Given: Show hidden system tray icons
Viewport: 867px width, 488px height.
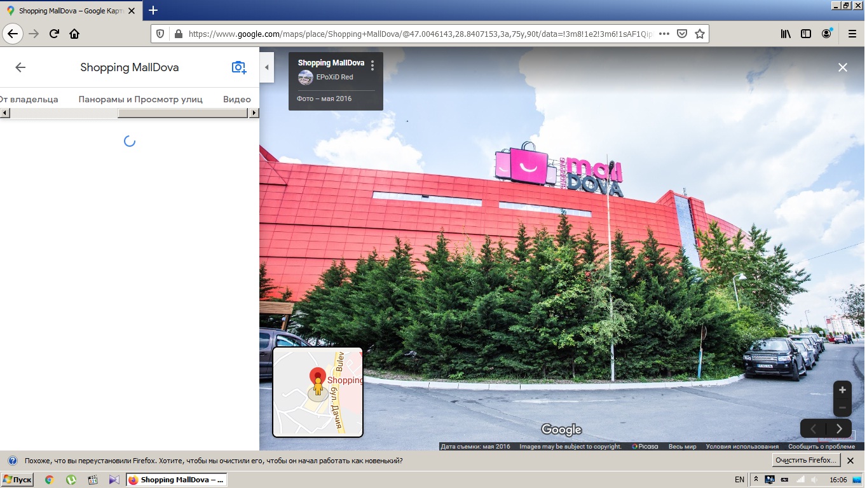Looking at the screenshot, I should (756, 480).
